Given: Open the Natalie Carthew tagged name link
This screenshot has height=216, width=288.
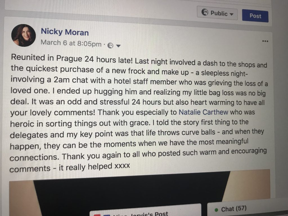Looking at the screenshot, I should point(203,112).
